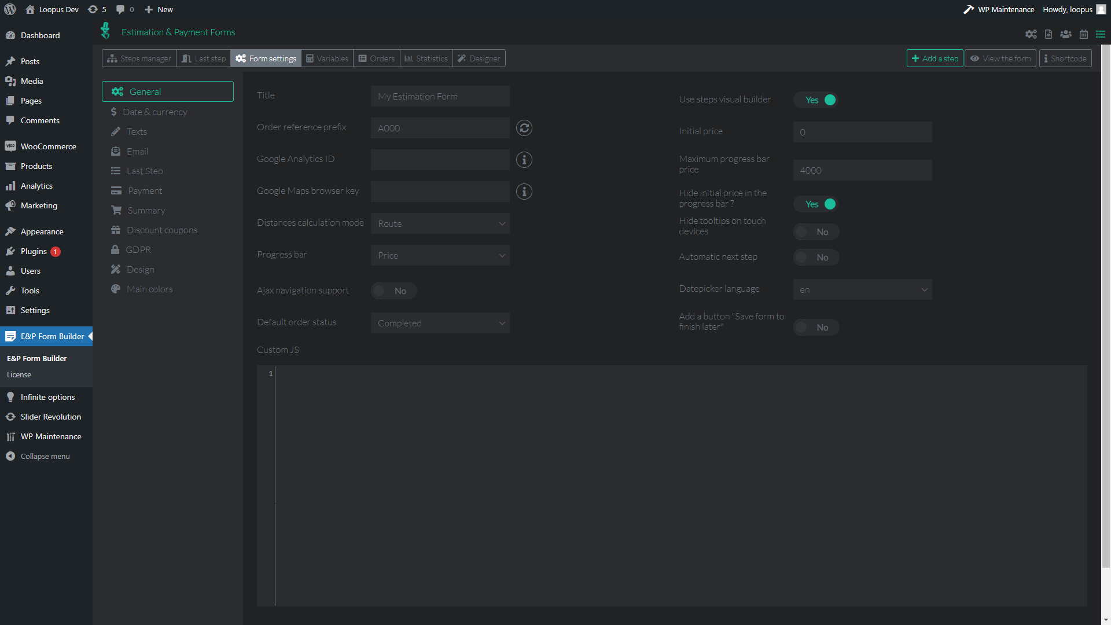
Task: Open the Datepicker language dropdown
Action: tap(862, 290)
